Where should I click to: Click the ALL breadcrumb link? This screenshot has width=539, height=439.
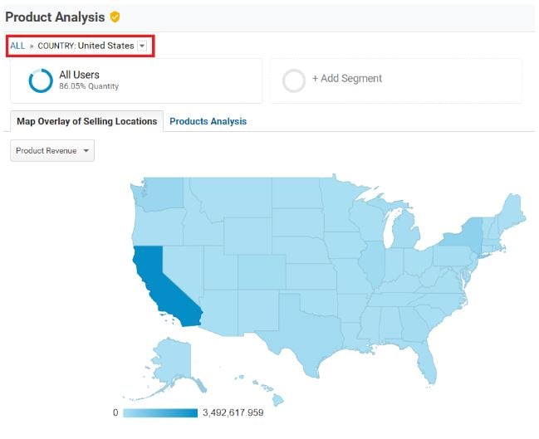click(17, 46)
